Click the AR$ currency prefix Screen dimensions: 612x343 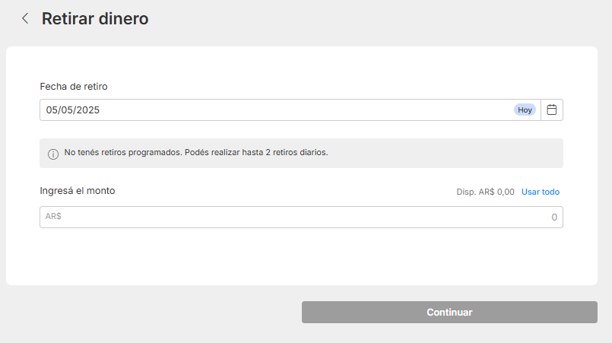click(x=53, y=217)
